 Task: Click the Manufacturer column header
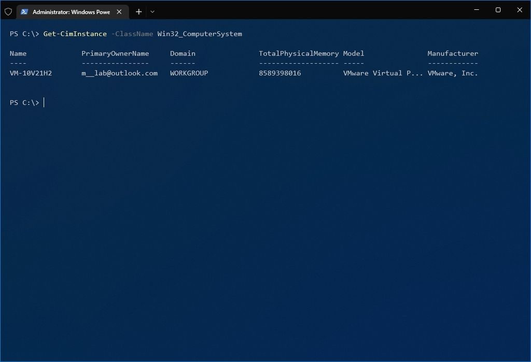point(453,53)
